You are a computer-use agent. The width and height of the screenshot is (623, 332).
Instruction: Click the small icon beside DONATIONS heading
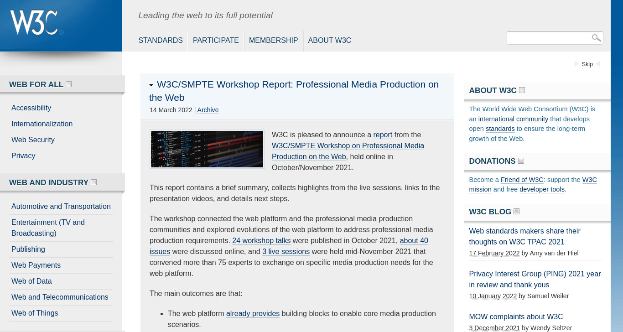click(x=521, y=161)
